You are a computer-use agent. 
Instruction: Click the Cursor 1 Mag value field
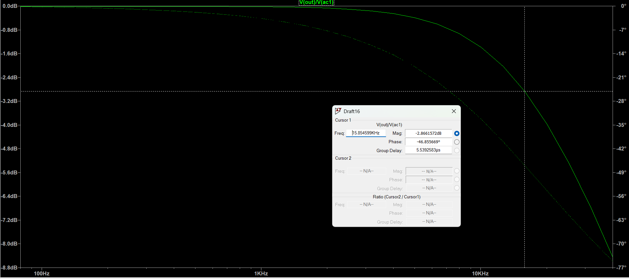[428, 133]
